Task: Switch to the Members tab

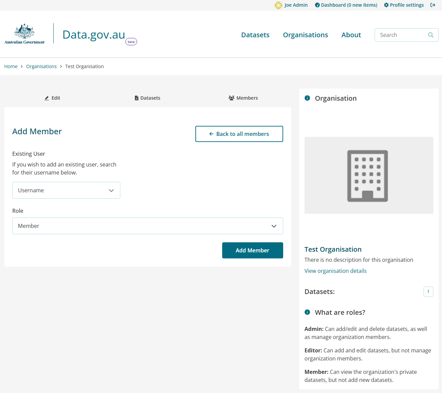Action: tap(243, 98)
